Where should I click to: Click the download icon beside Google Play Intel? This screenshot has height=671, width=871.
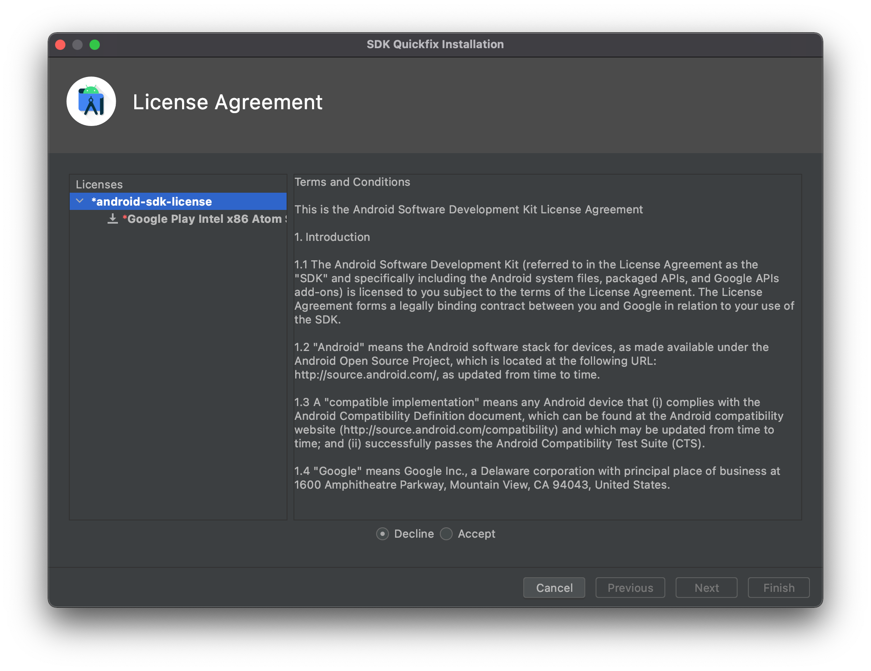[113, 219]
